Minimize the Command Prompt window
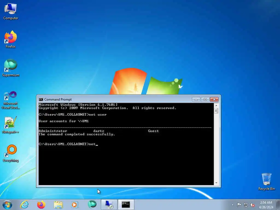280x210 pixels. 196,100
